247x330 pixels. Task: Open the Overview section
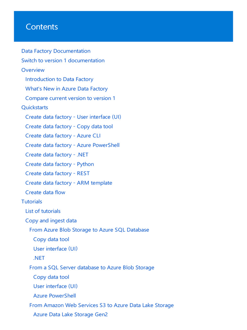click(33, 70)
